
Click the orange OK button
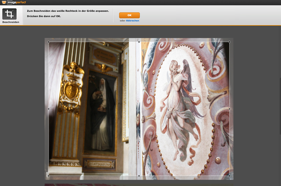click(x=130, y=15)
